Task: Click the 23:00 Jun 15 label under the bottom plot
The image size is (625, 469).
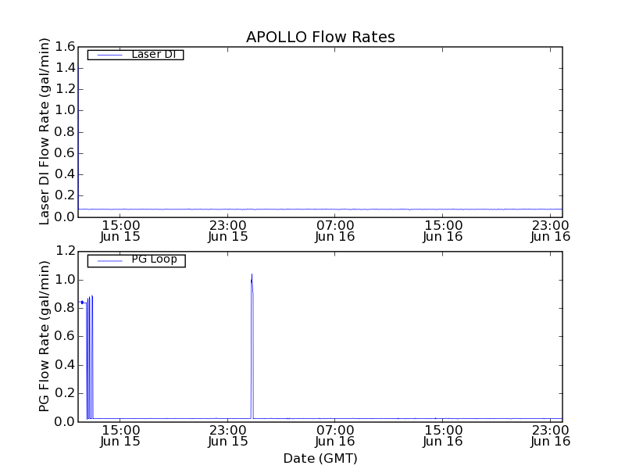Action: tap(227, 435)
